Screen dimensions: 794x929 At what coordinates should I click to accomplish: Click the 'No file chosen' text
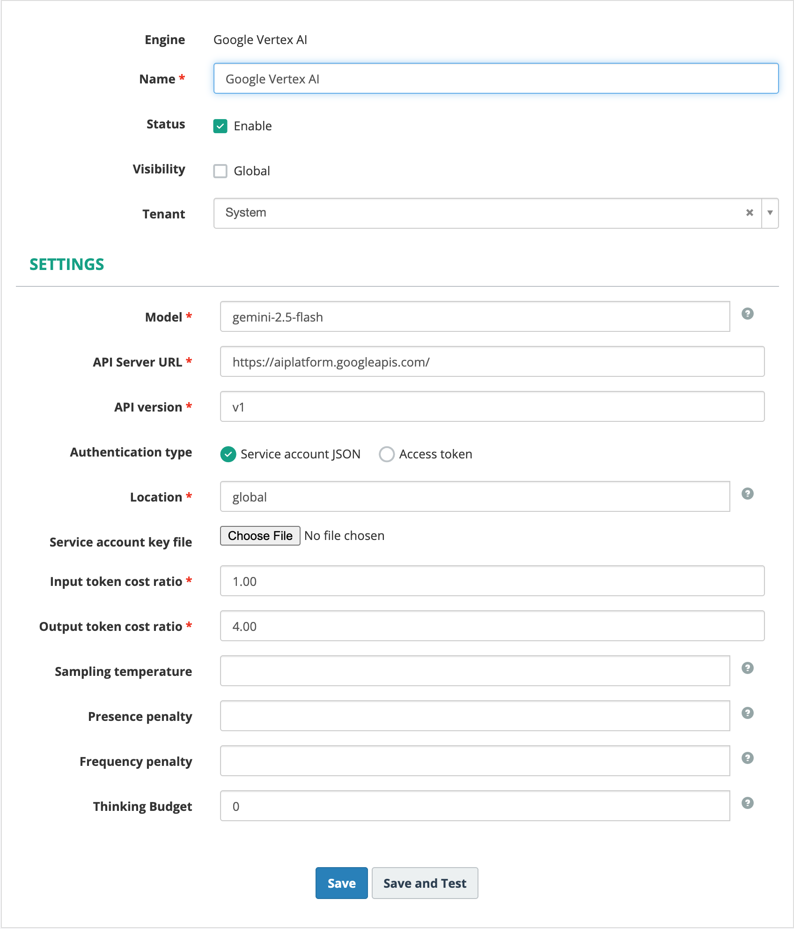coord(345,536)
